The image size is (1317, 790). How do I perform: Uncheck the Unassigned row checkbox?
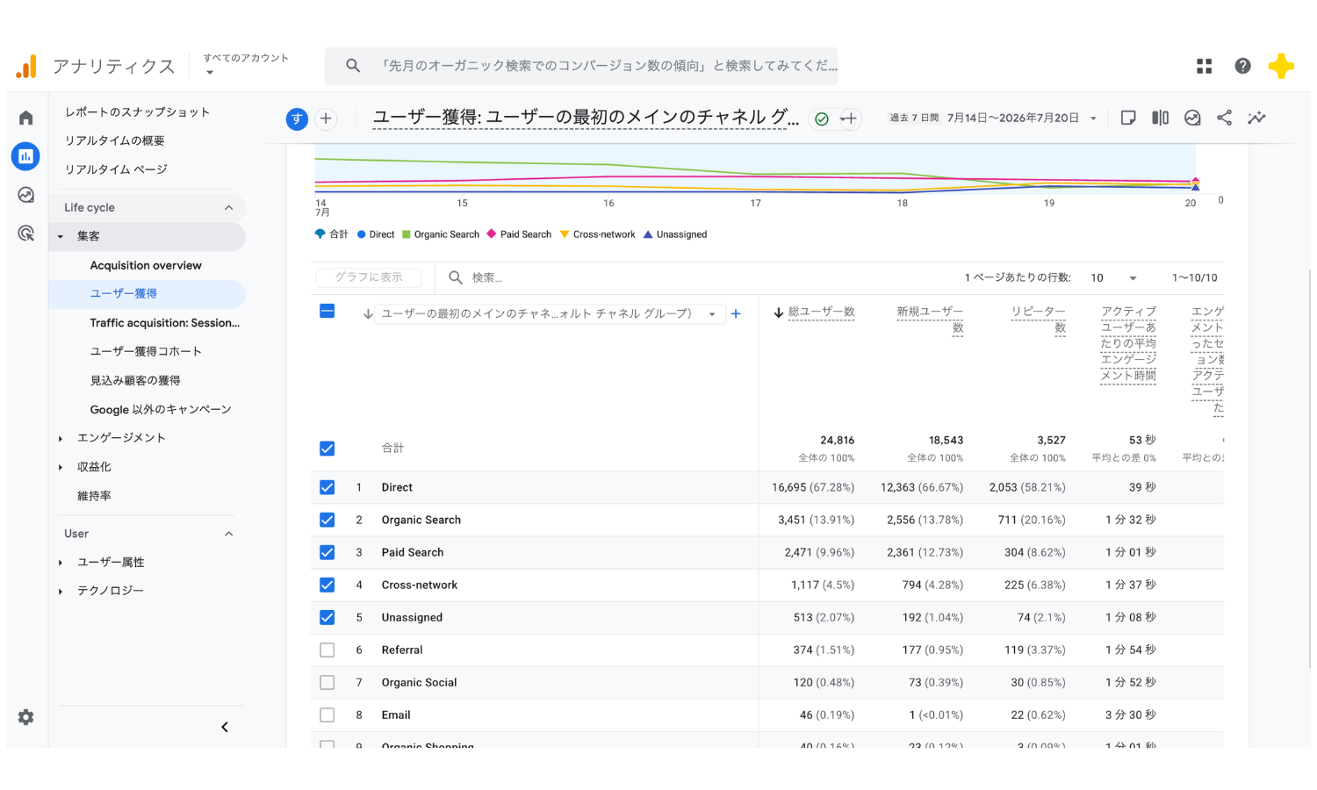(x=327, y=617)
